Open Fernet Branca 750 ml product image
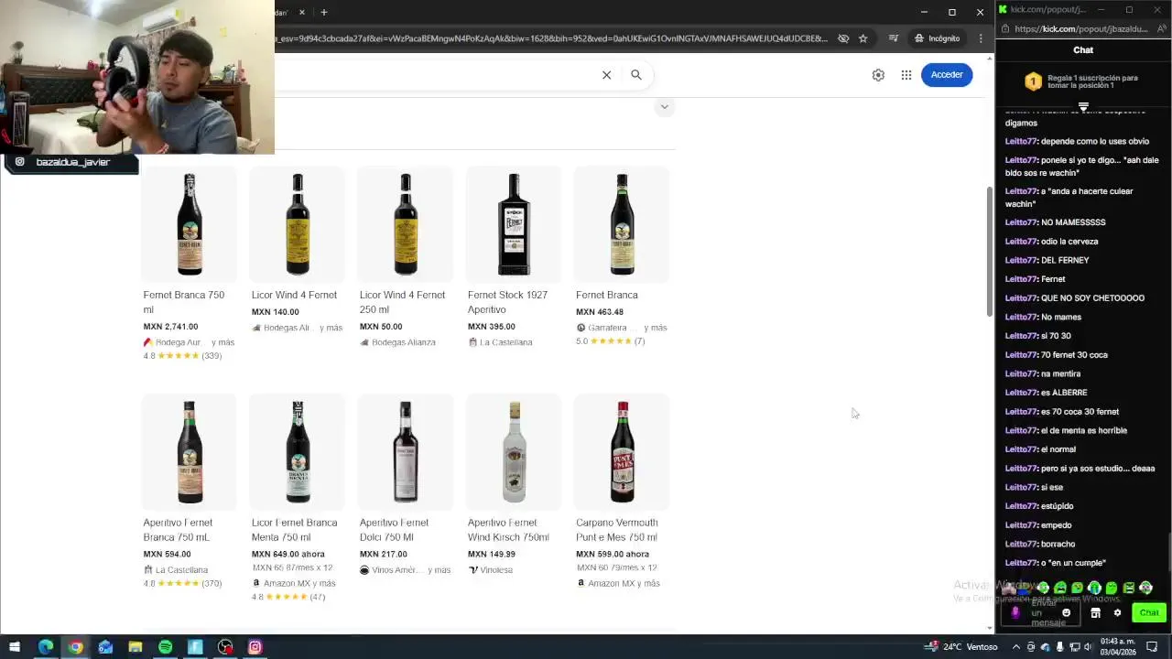Image resolution: width=1172 pixels, height=659 pixels. [190, 224]
